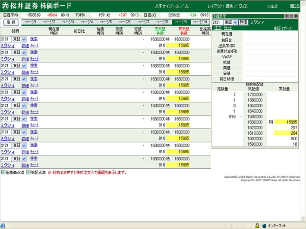Open the 東証 dropdown in the last board row
This screenshot has height=229, width=306.
click(x=24, y=159)
